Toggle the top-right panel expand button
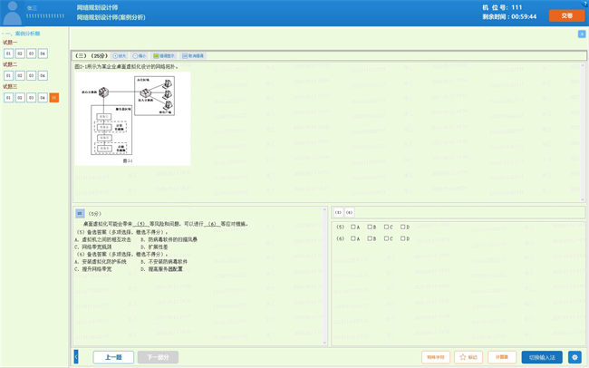 pyautogui.click(x=582, y=34)
